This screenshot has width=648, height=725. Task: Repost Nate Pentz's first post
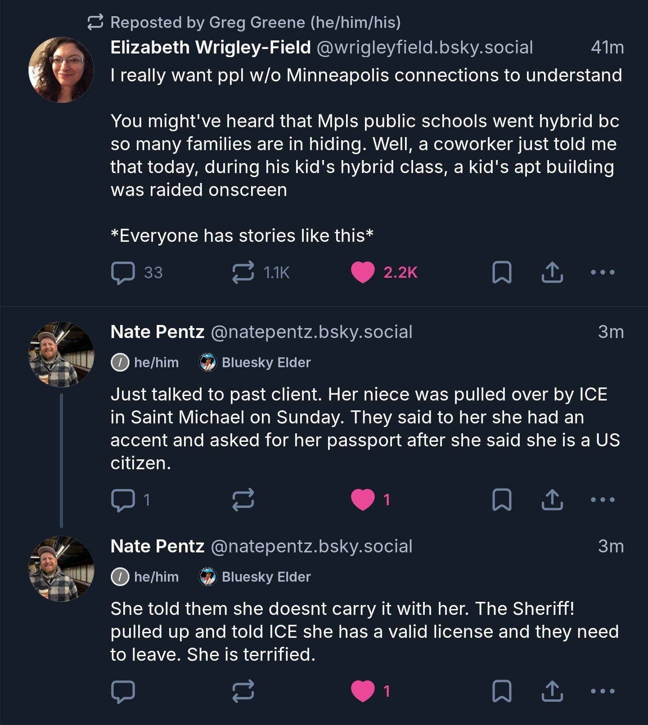pos(243,500)
